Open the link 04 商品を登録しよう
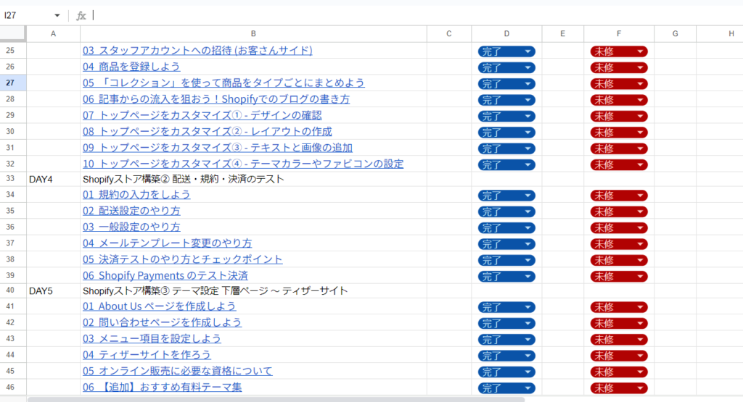Screen dimensions: 743x402 pos(139,67)
